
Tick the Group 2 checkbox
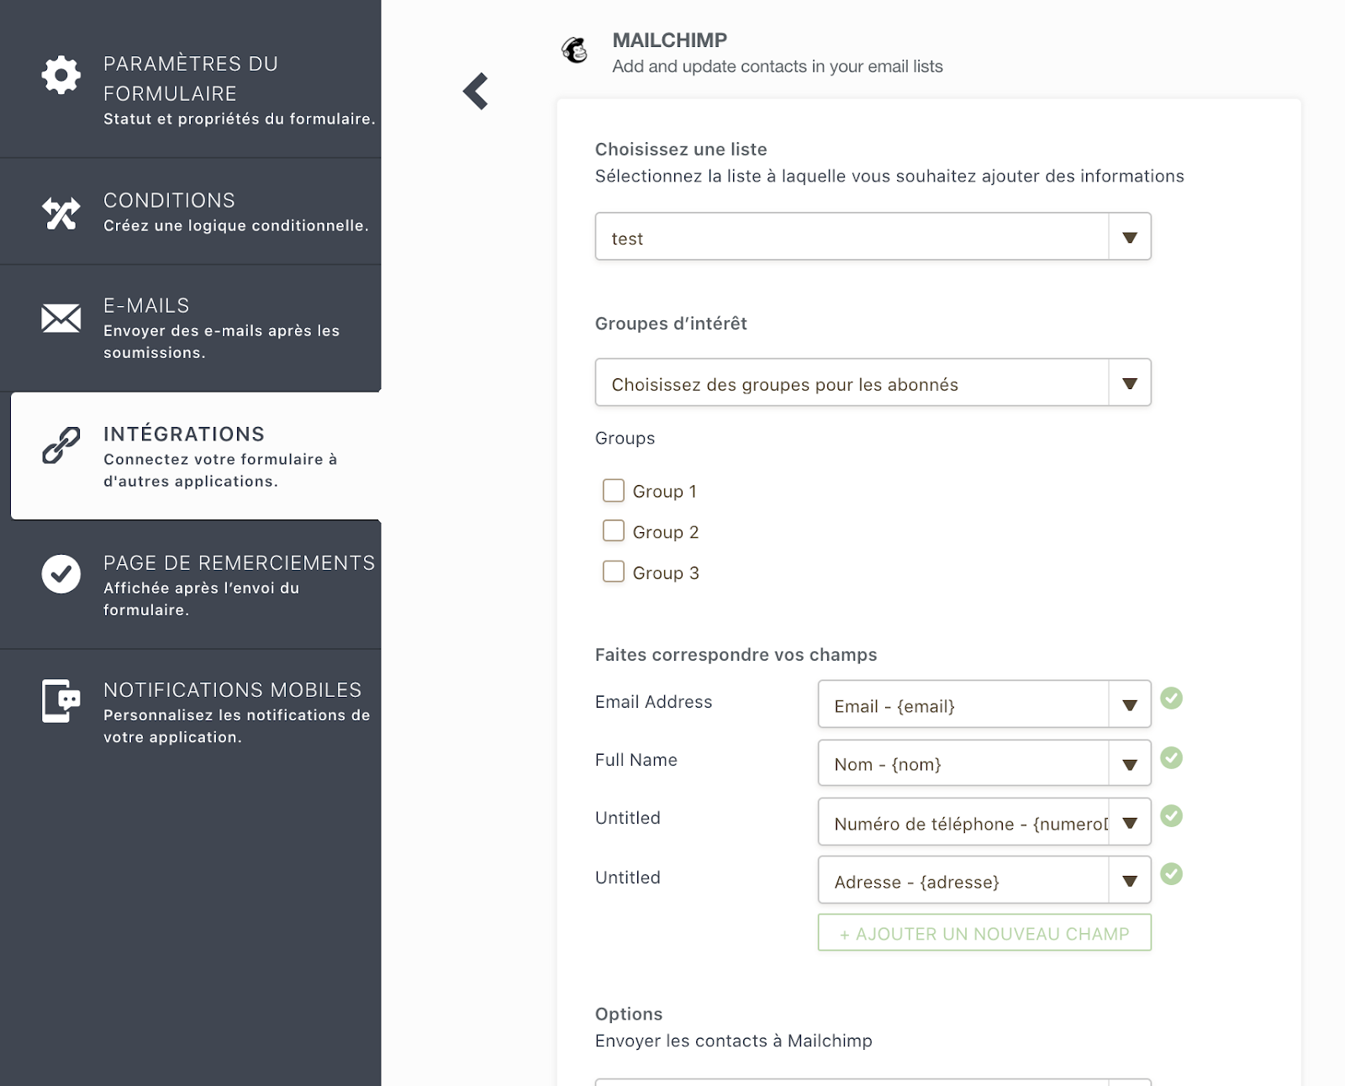coord(614,531)
